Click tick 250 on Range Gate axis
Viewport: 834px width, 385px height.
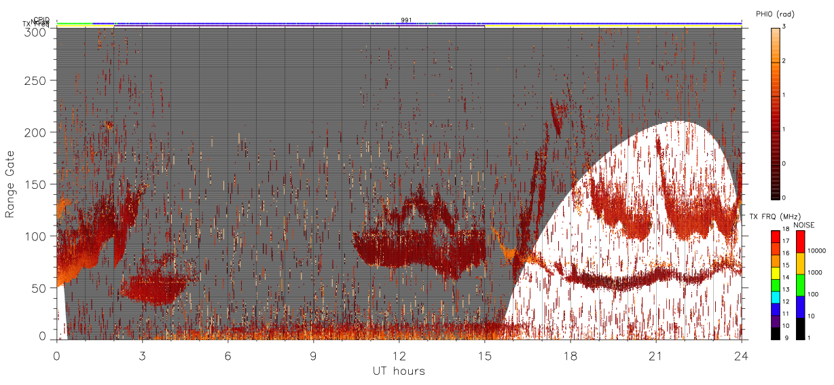[35, 80]
